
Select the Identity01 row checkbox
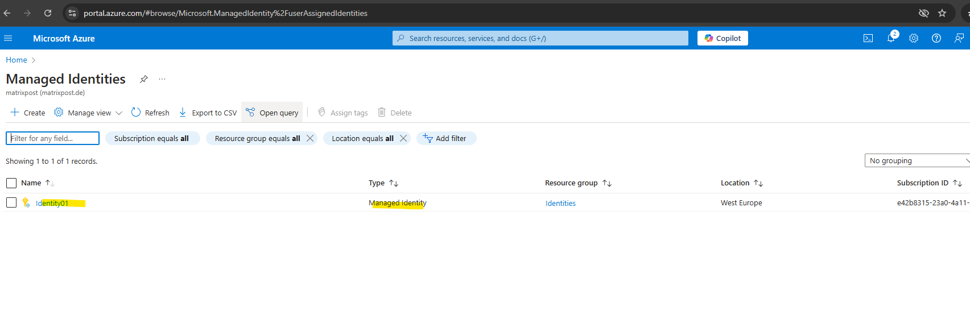pyautogui.click(x=11, y=202)
